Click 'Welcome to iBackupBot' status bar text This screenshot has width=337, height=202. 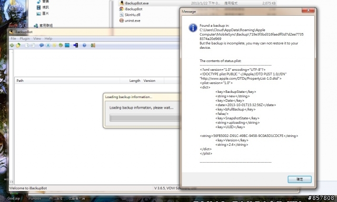pos(28,188)
